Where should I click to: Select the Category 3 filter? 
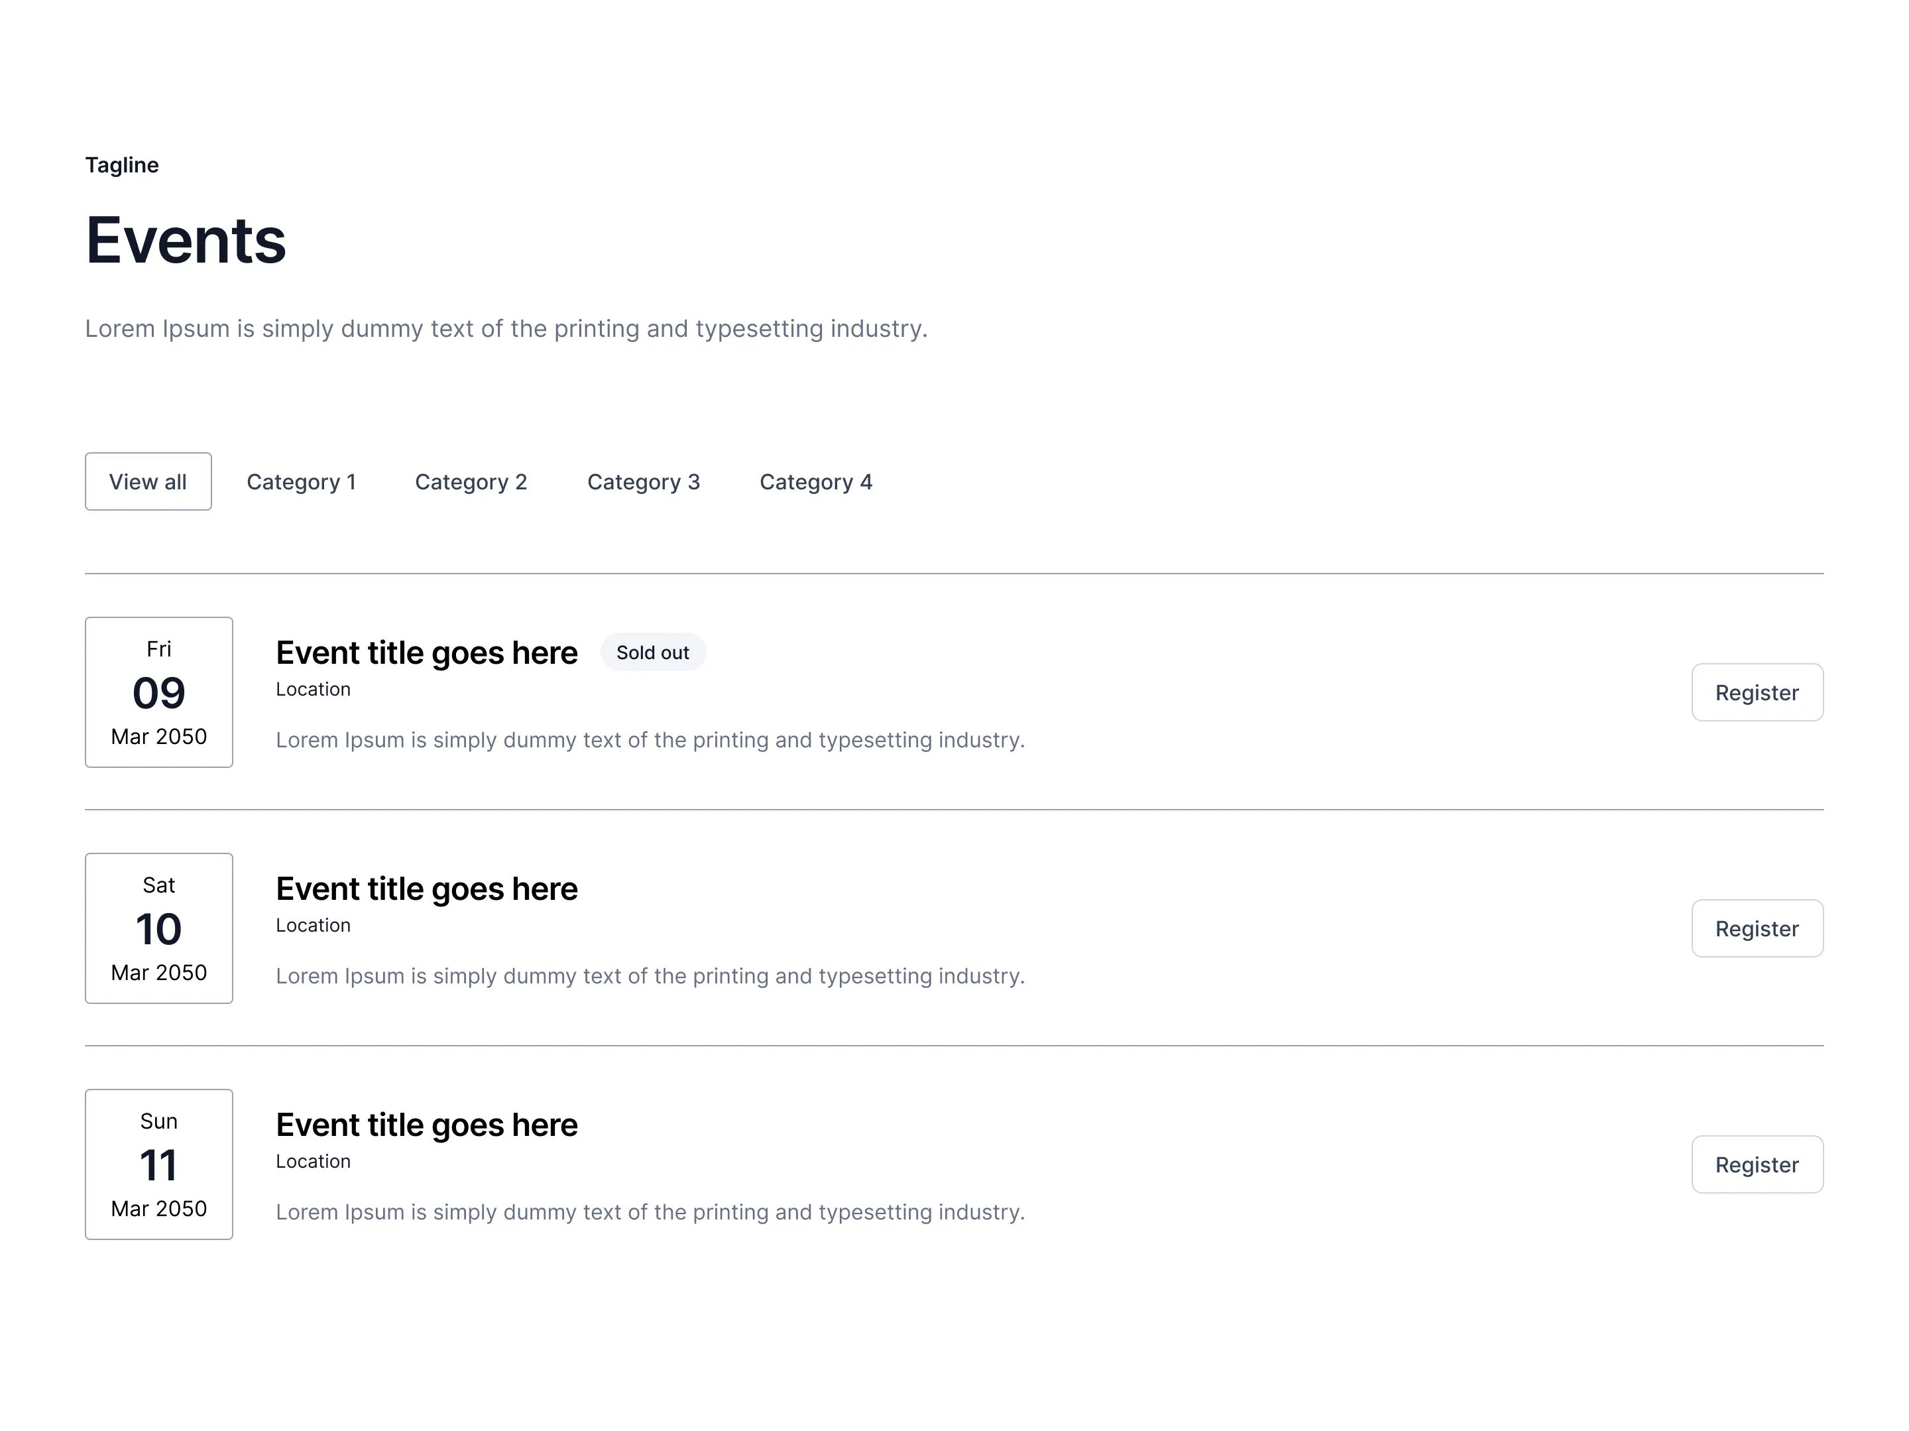click(644, 481)
